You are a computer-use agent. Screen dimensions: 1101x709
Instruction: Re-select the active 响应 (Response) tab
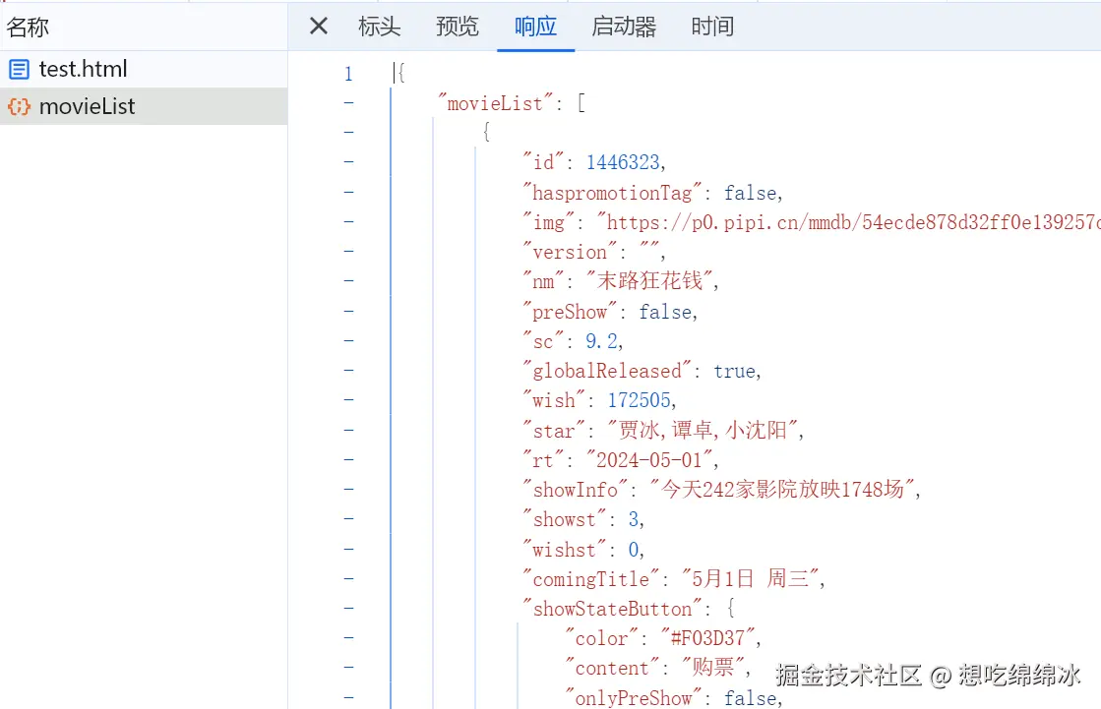pos(534,27)
